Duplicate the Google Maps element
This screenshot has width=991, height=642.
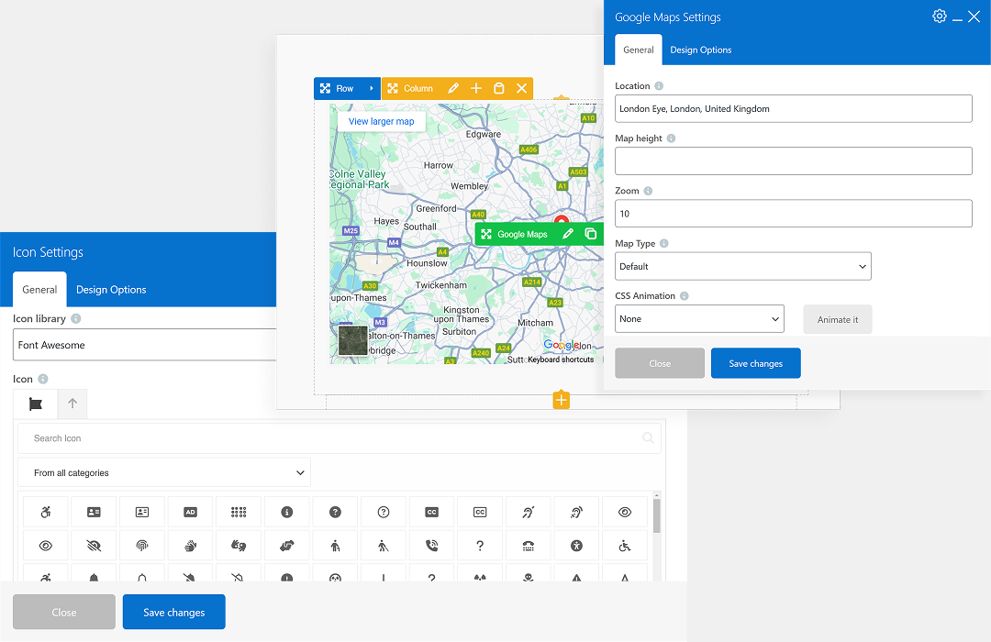(590, 234)
